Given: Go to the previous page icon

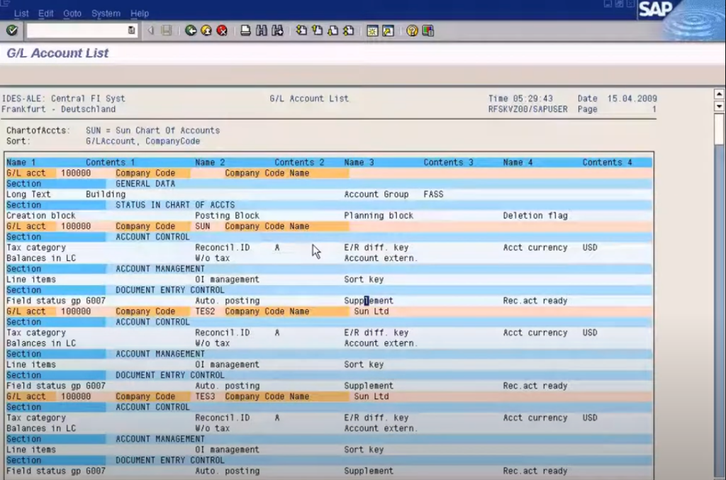Looking at the screenshot, I should coord(317,30).
